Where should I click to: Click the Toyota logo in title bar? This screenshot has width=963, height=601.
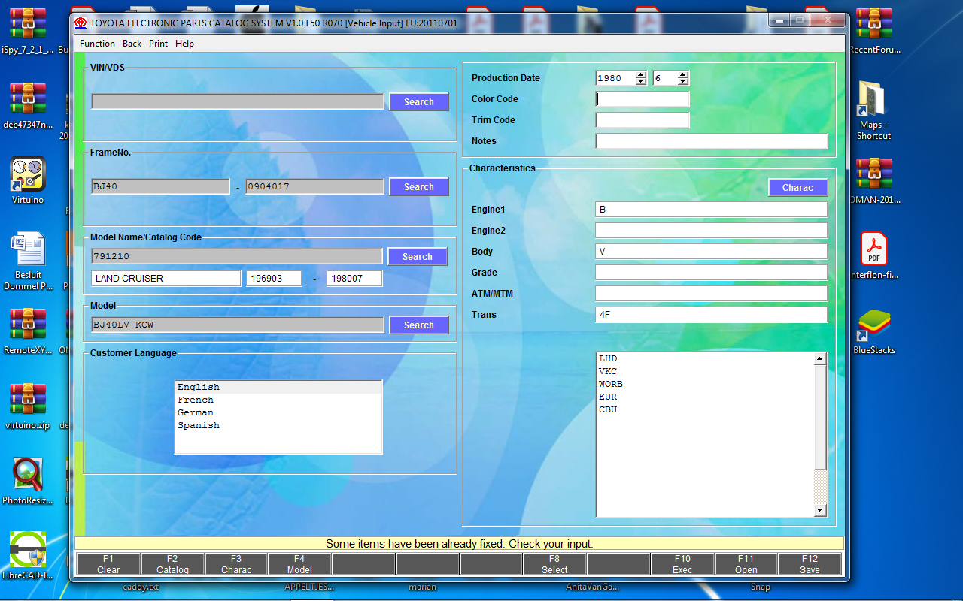pos(81,23)
